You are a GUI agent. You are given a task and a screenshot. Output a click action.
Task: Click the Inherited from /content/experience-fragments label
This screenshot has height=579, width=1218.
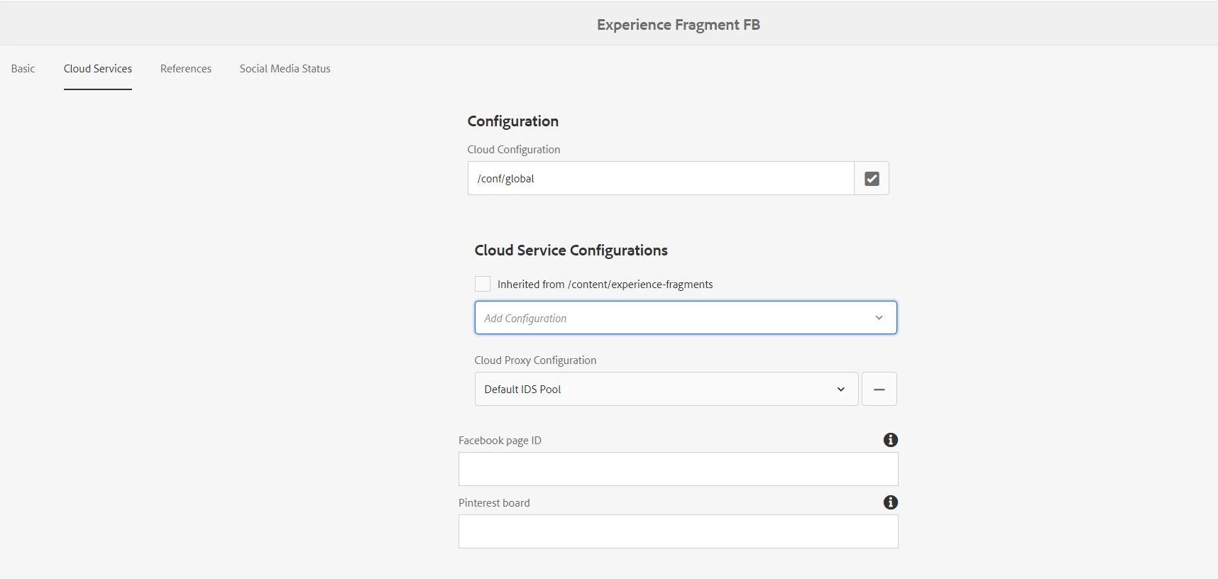click(605, 285)
